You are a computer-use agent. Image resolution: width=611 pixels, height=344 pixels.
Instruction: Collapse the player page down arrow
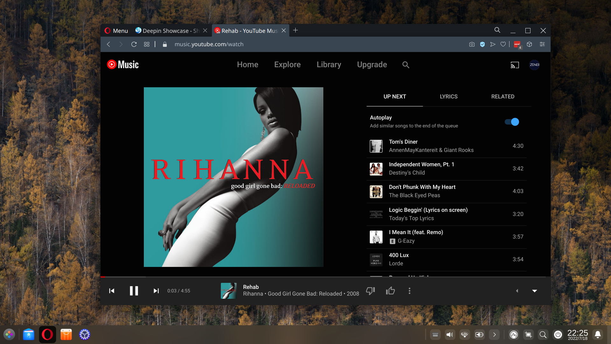535,291
